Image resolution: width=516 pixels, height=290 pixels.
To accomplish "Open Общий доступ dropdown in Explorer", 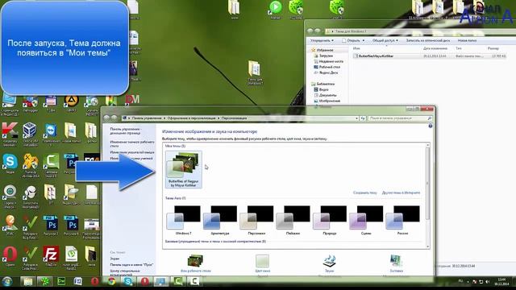I will (385, 40).
